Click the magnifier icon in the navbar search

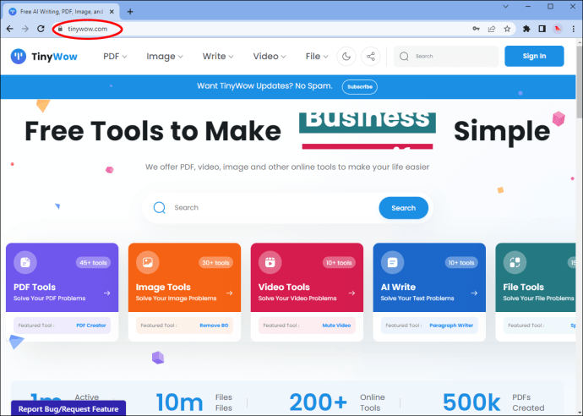coord(404,56)
